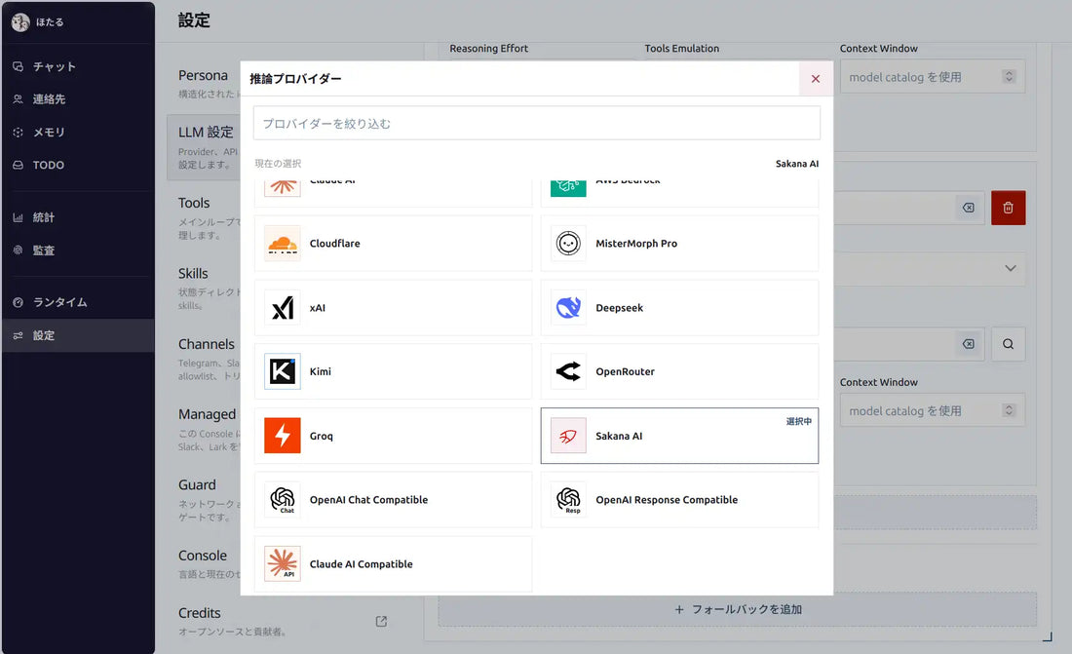Go to メモリ in the sidebar
The image size is (1072, 654).
coord(78,132)
